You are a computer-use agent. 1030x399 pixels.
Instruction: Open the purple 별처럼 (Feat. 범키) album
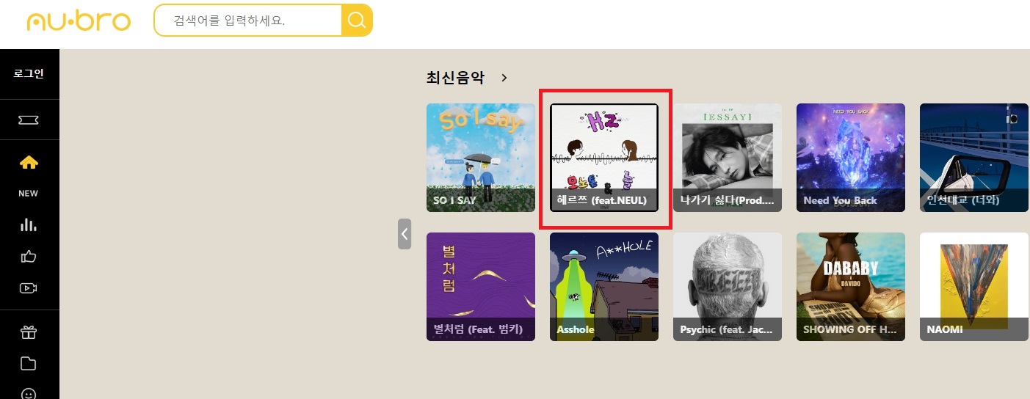(x=481, y=287)
